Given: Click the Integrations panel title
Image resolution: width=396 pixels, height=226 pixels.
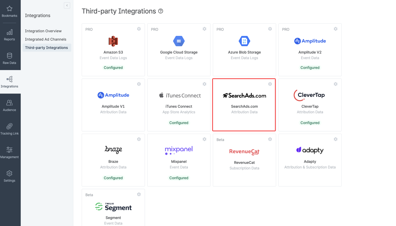Looking at the screenshot, I should tap(38, 16).
